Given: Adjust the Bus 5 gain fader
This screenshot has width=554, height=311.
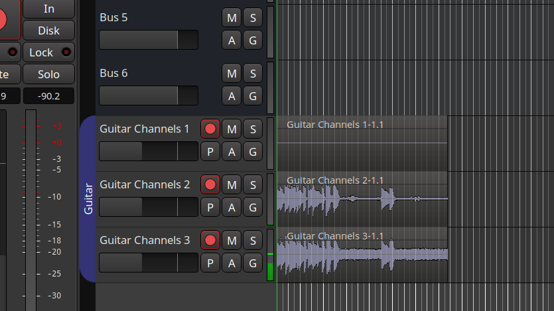Looking at the screenshot, I should pyautogui.click(x=149, y=40).
